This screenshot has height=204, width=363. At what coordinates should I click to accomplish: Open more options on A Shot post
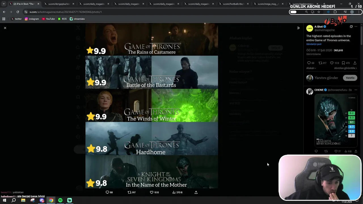click(x=356, y=27)
